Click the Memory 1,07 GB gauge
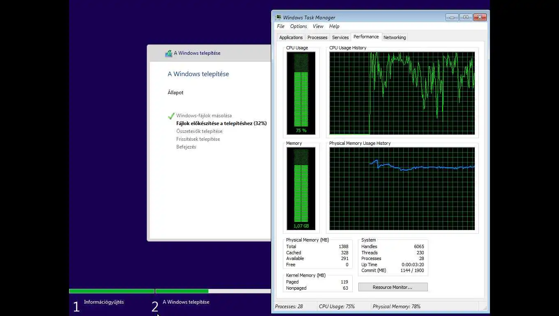Screen dimensions: 559x316 [301, 188]
